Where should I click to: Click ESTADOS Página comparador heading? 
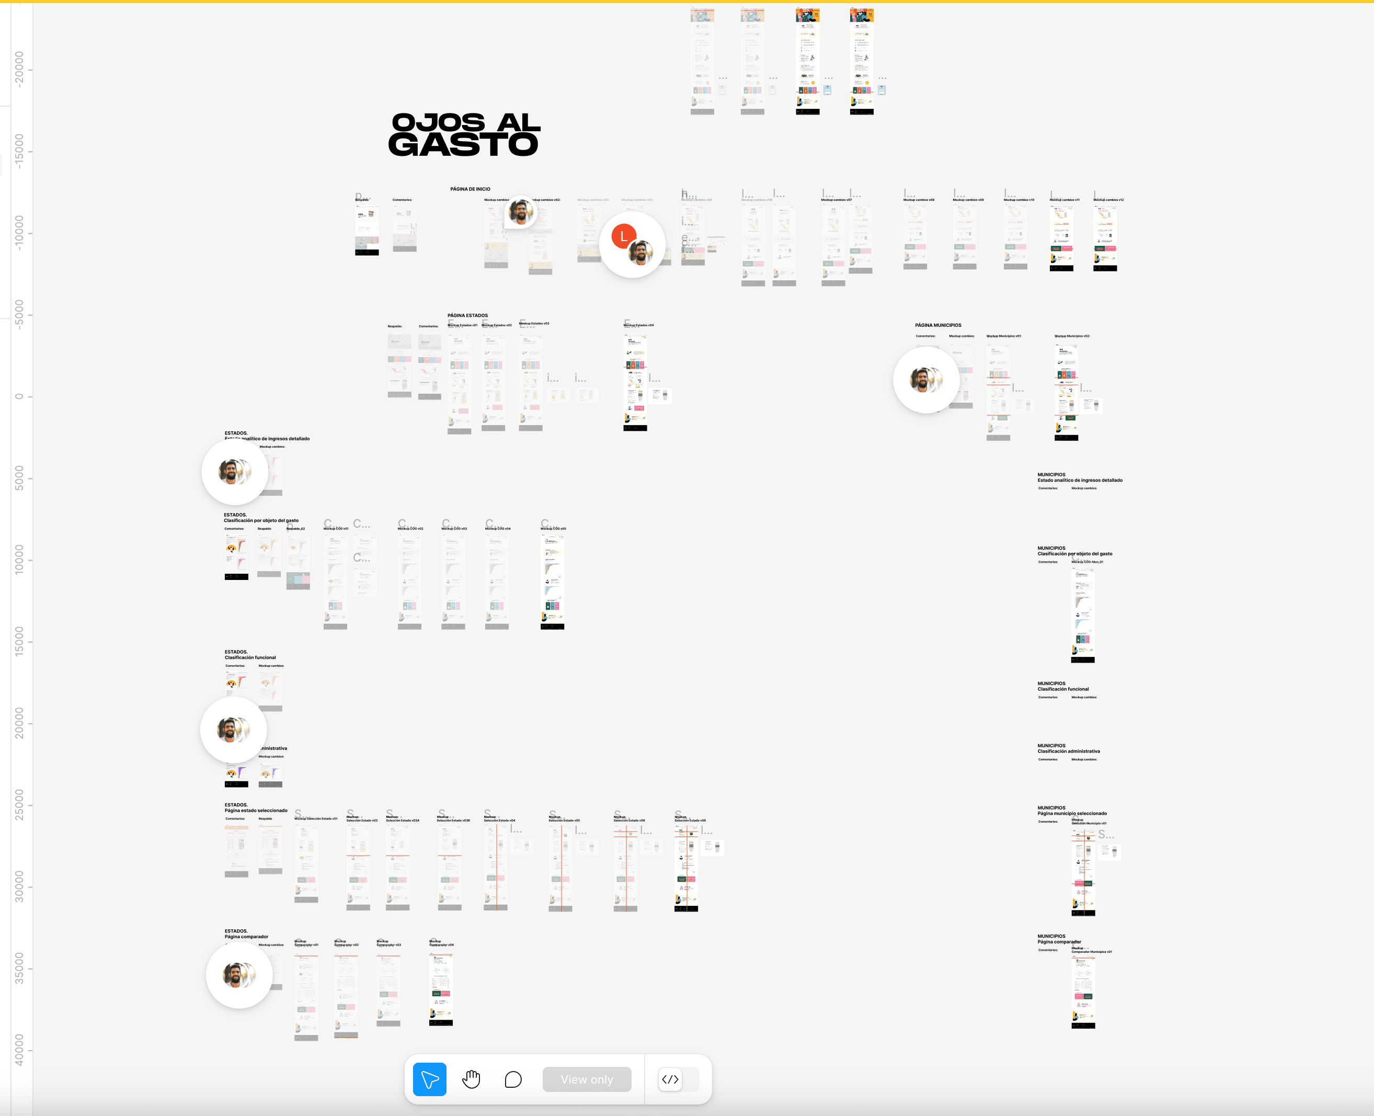pyautogui.click(x=246, y=933)
